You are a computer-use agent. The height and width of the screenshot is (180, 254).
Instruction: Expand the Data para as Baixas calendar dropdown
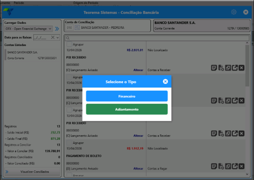58,38
